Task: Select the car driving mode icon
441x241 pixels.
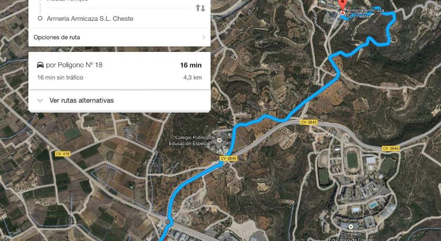Action: [x=40, y=65]
